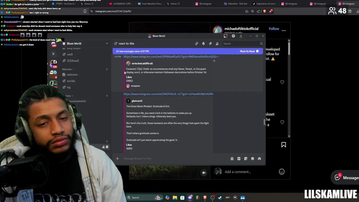Click the search magnifier in Discord
The width and height of the screenshot is (359, 202).
pos(261,43)
